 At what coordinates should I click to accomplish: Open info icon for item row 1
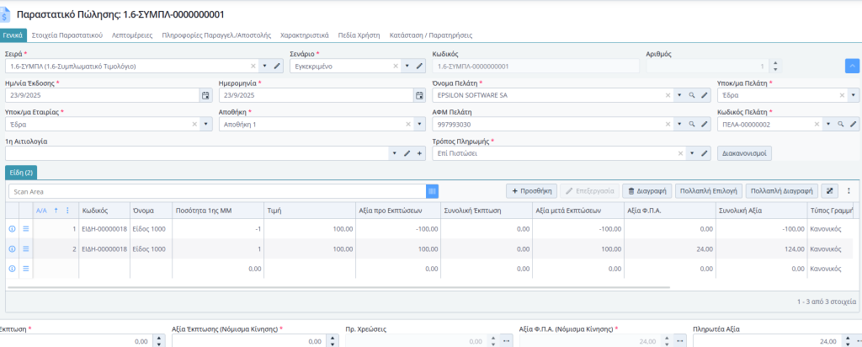pyautogui.click(x=13, y=228)
